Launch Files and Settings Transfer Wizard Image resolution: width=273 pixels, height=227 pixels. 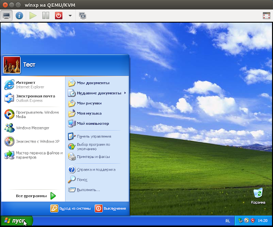(x=33, y=155)
